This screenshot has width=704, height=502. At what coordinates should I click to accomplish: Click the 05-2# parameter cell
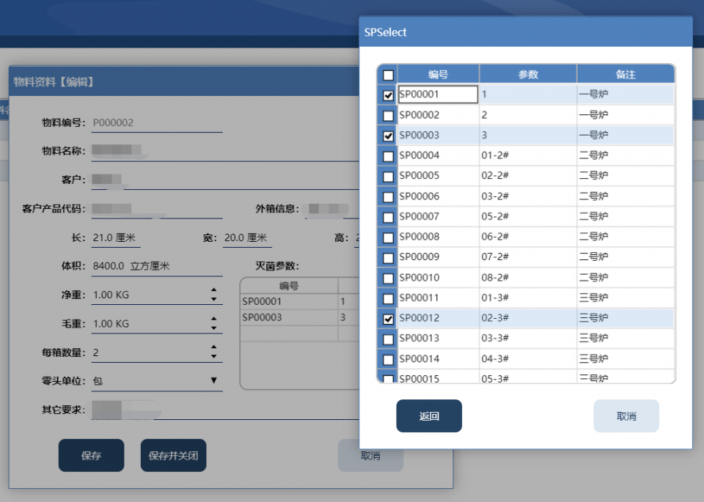point(528,216)
